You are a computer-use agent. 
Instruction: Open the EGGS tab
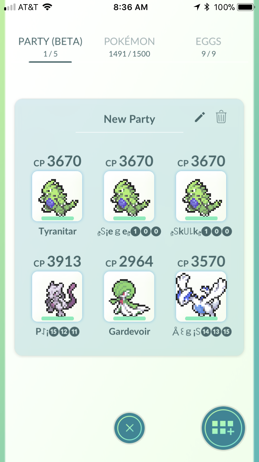pyautogui.click(x=208, y=47)
